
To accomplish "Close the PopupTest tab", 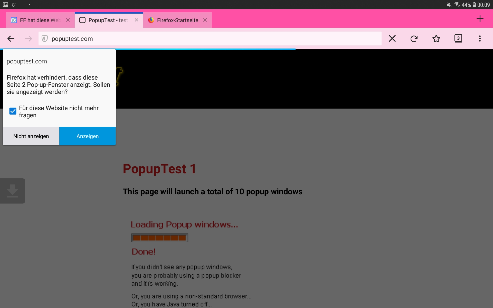I will [136, 20].
